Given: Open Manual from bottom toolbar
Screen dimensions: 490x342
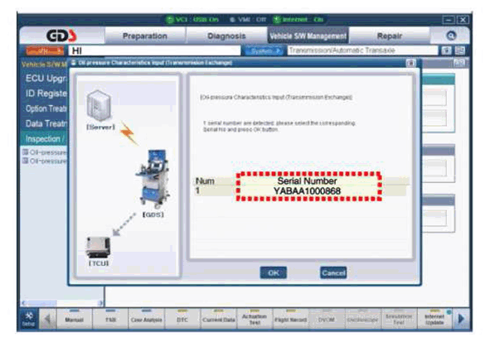Looking at the screenshot, I should [x=75, y=319].
